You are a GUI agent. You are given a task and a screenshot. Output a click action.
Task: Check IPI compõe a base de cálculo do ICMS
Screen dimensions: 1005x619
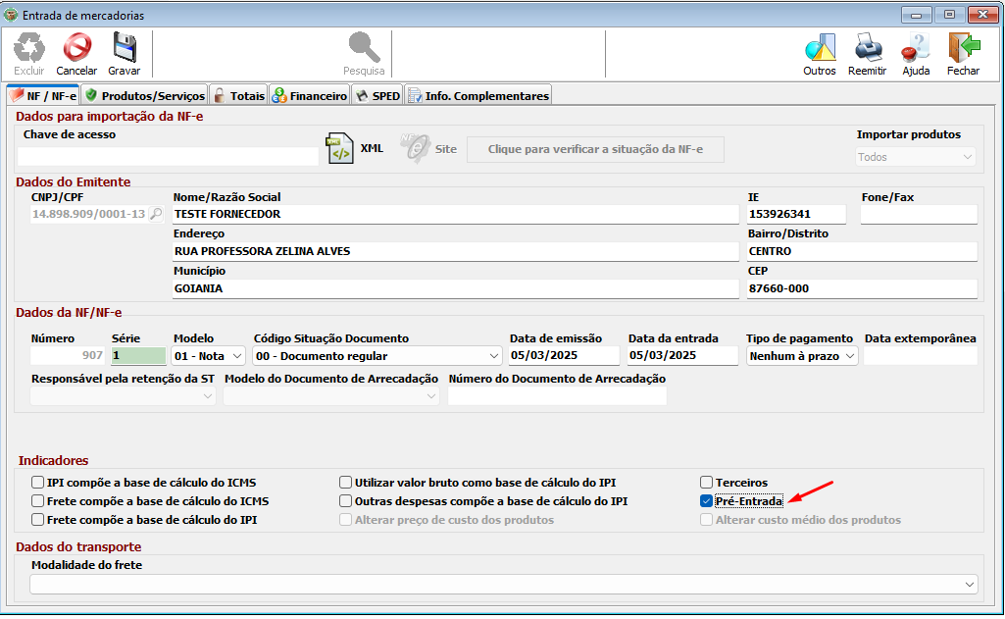click(38, 483)
